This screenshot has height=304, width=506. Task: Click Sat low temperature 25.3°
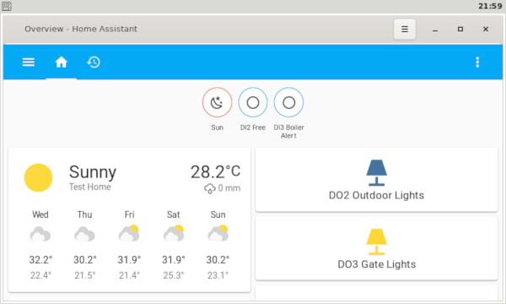click(174, 275)
